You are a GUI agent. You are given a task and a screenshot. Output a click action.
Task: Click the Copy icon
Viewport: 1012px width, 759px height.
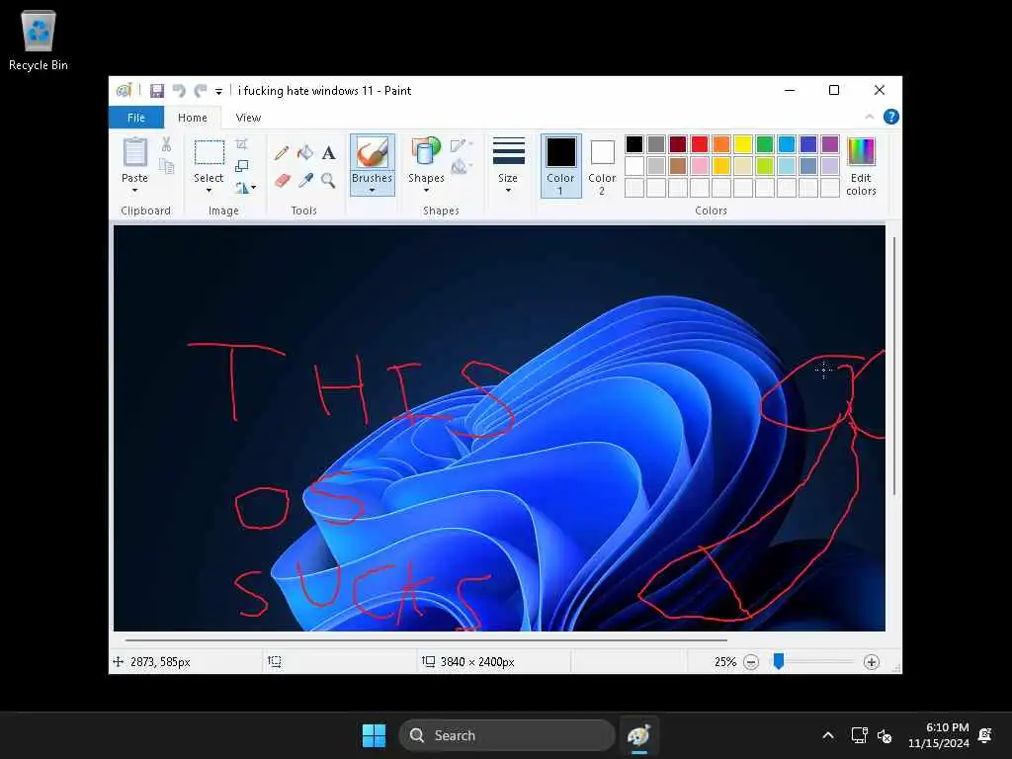(166, 166)
